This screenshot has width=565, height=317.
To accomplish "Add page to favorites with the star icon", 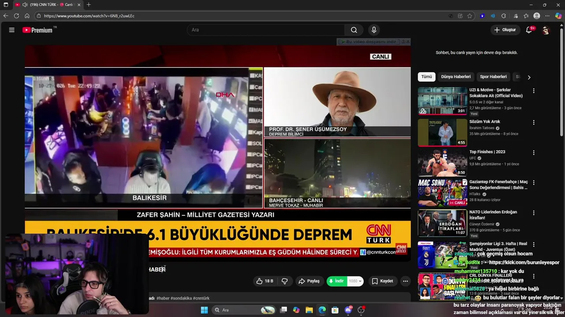I will click(470, 16).
